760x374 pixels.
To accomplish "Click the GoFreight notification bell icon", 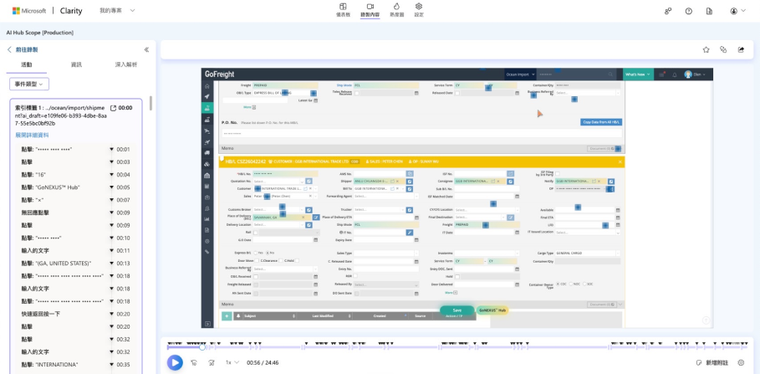I will click(674, 74).
